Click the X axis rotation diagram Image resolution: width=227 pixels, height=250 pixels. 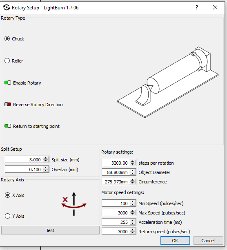coord(74,204)
